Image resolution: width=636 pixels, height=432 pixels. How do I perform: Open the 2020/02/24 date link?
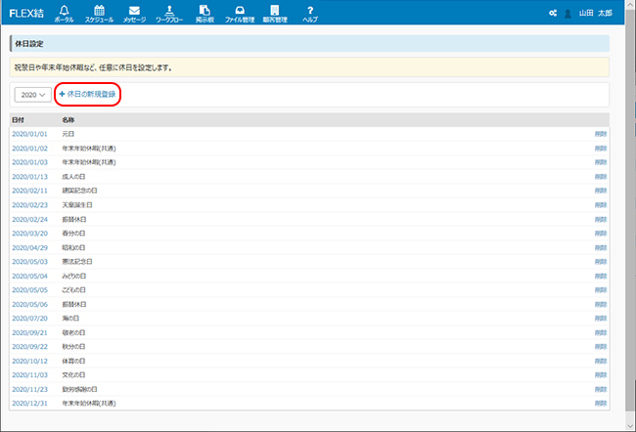(x=29, y=219)
